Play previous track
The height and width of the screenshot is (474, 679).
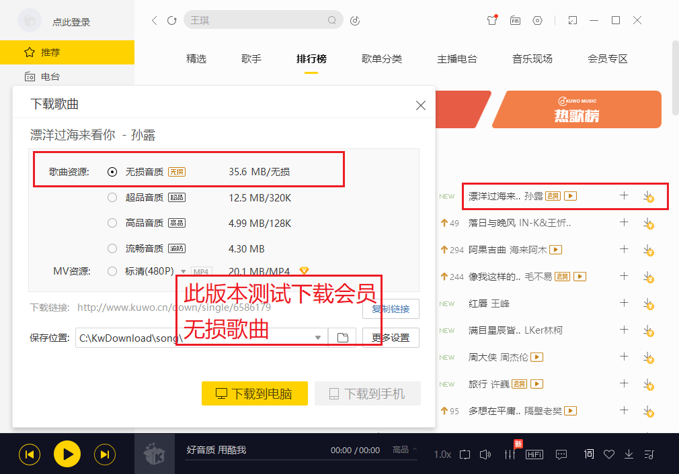pyautogui.click(x=30, y=455)
